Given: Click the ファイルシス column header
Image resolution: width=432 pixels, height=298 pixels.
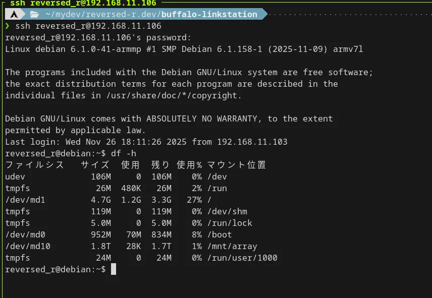Looking at the screenshot, I should [35, 165].
